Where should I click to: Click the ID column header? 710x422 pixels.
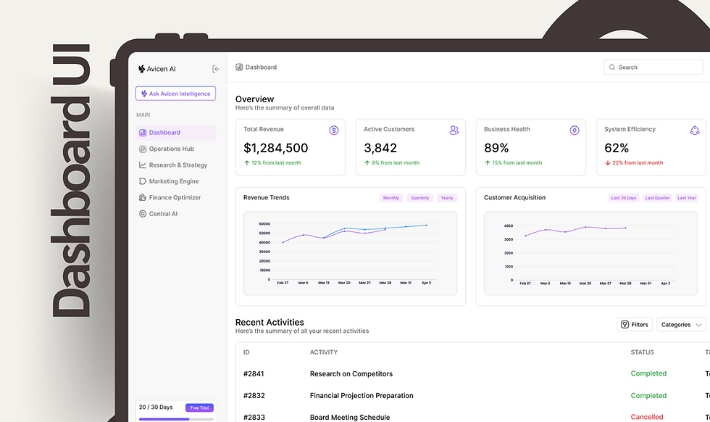coord(246,352)
